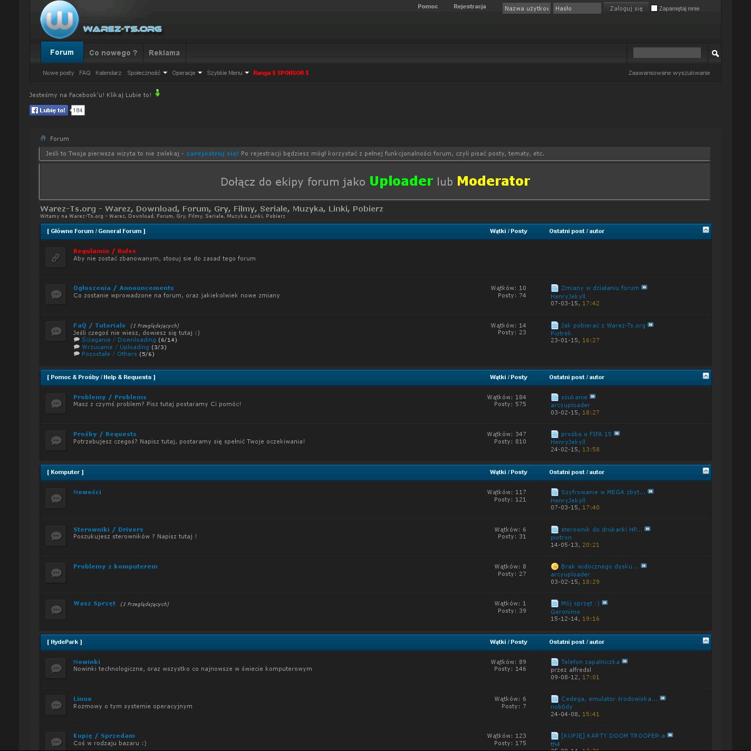Click go-to-last-post icon beside Zmiany w działaniu forum
This screenshot has height=751, width=751.
coord(644,287)
